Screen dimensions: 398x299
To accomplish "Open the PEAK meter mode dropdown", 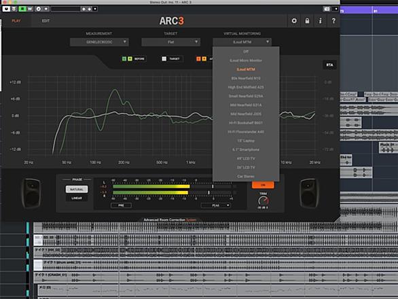I will (x=216, y=205).
